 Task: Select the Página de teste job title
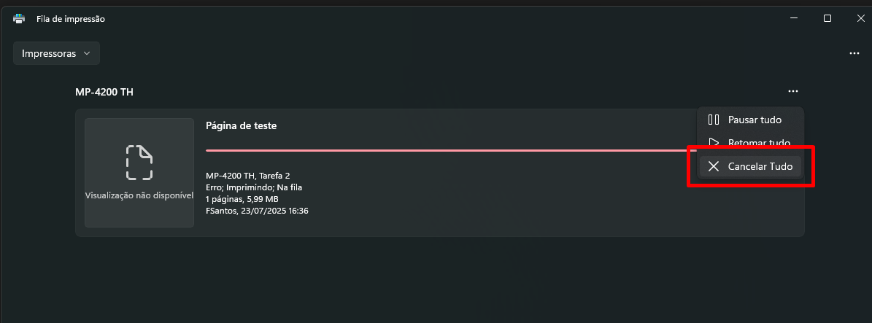pyautogui.click(x=242, y=125)
